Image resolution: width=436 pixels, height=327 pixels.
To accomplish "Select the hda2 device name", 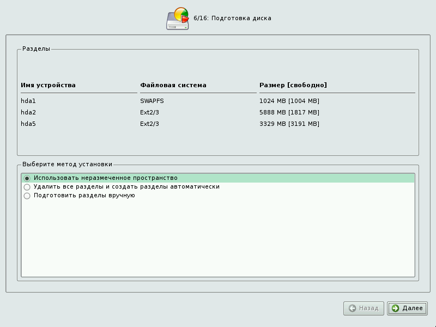I will [28, 112].
